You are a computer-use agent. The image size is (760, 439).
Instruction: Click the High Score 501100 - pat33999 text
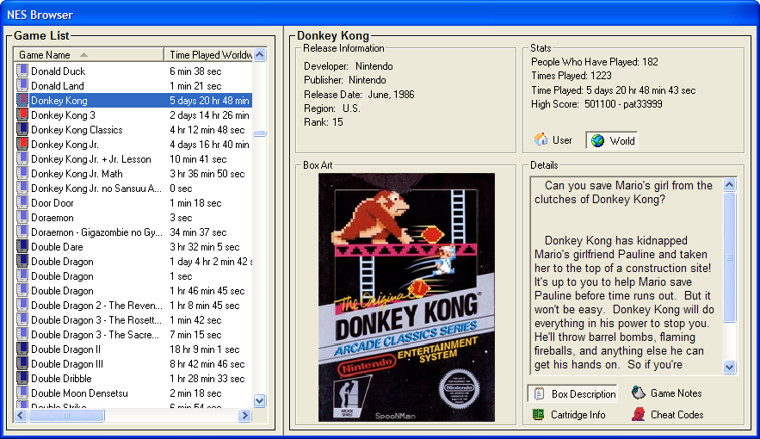[x=596, y=103]
